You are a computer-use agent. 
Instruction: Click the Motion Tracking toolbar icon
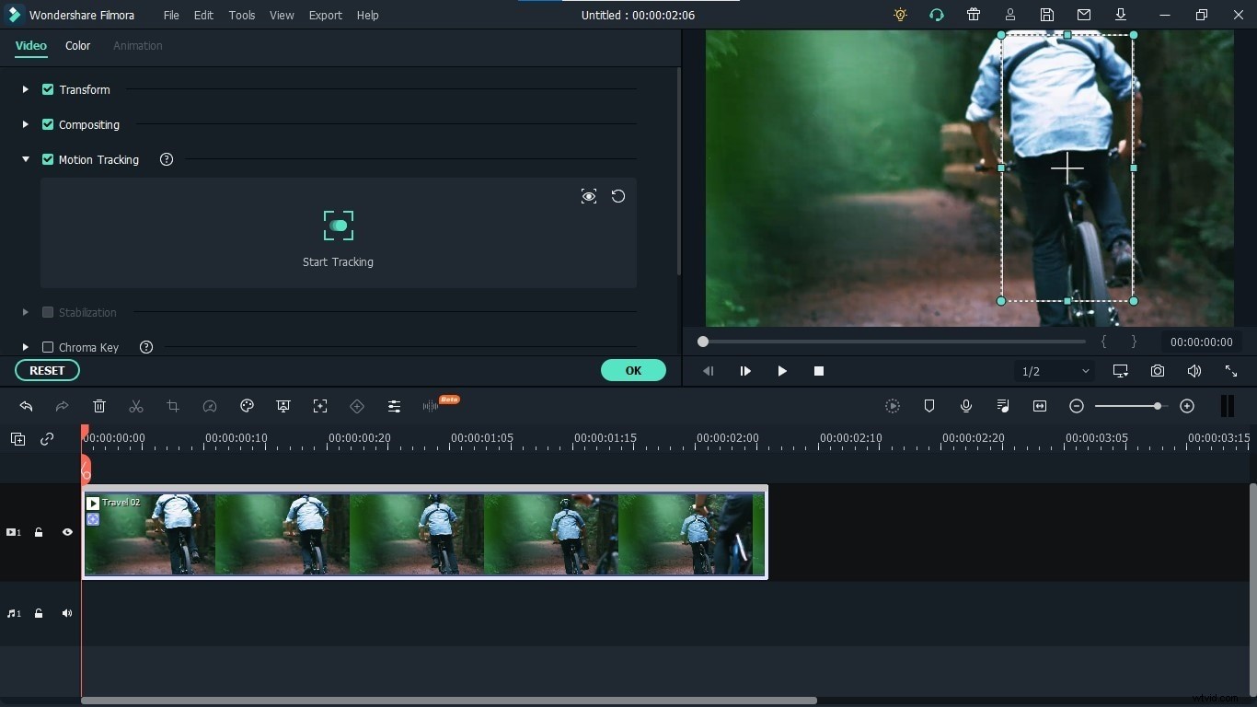[x=320, y=406]
